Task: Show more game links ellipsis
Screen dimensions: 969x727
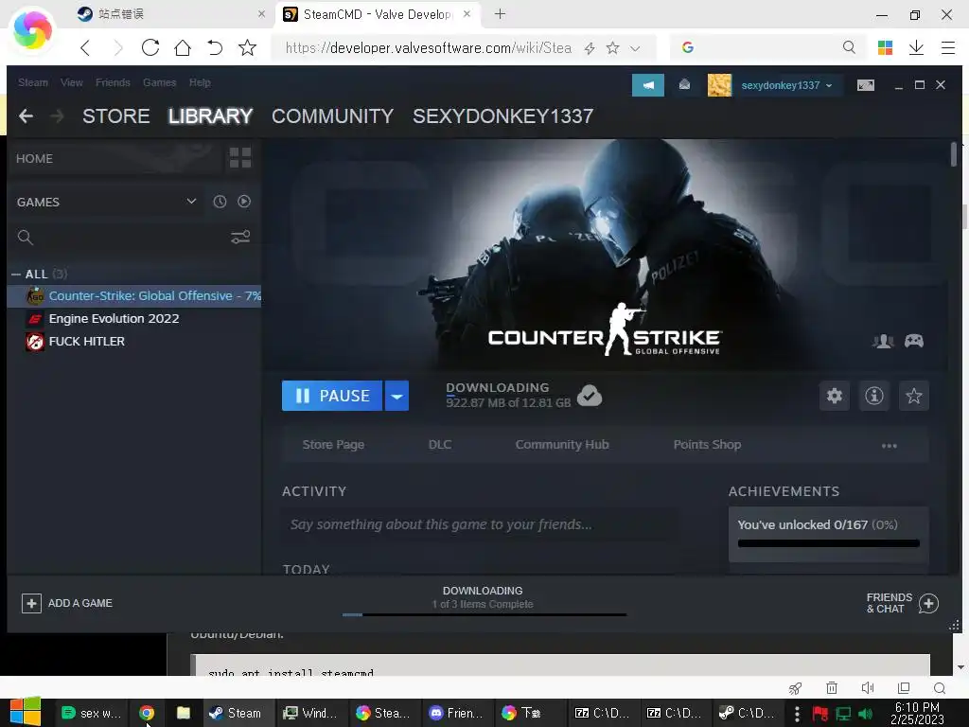Action: pyautogui.click(x=890, y=446)
